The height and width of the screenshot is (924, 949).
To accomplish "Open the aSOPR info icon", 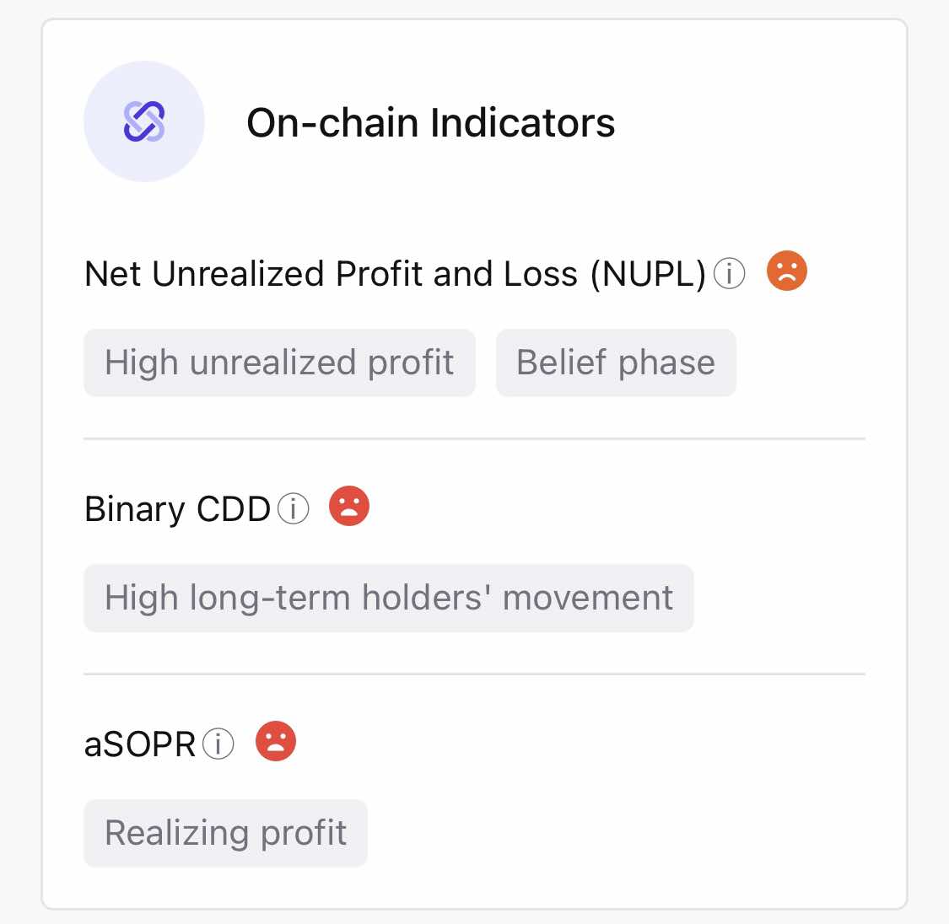I will (218, 744).
